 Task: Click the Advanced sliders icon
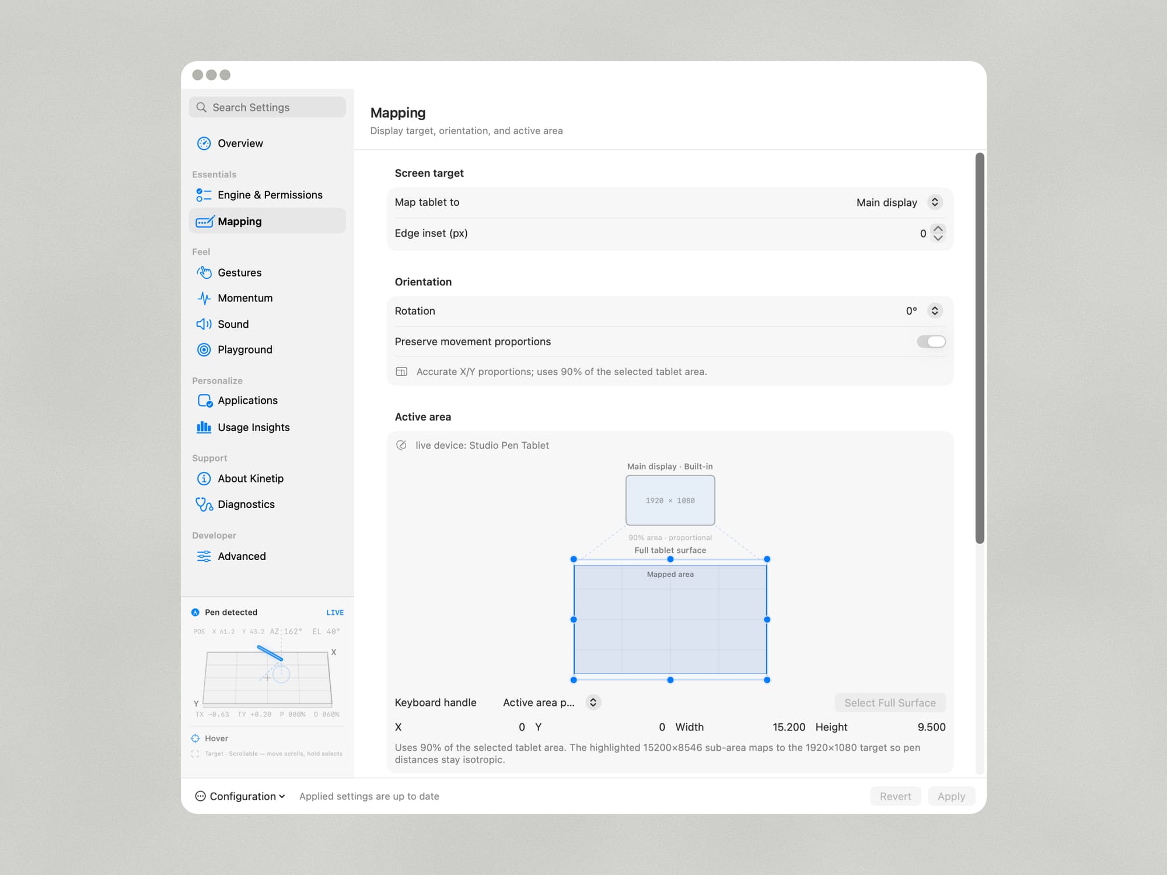coord(204,556)
